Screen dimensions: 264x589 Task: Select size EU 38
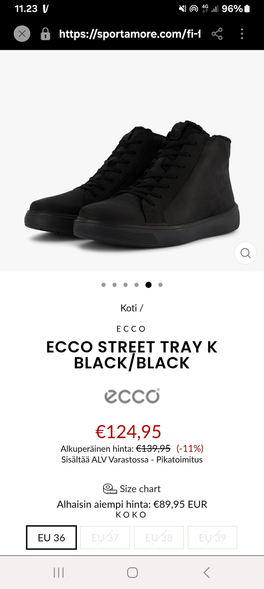click(x=159, y=538)
